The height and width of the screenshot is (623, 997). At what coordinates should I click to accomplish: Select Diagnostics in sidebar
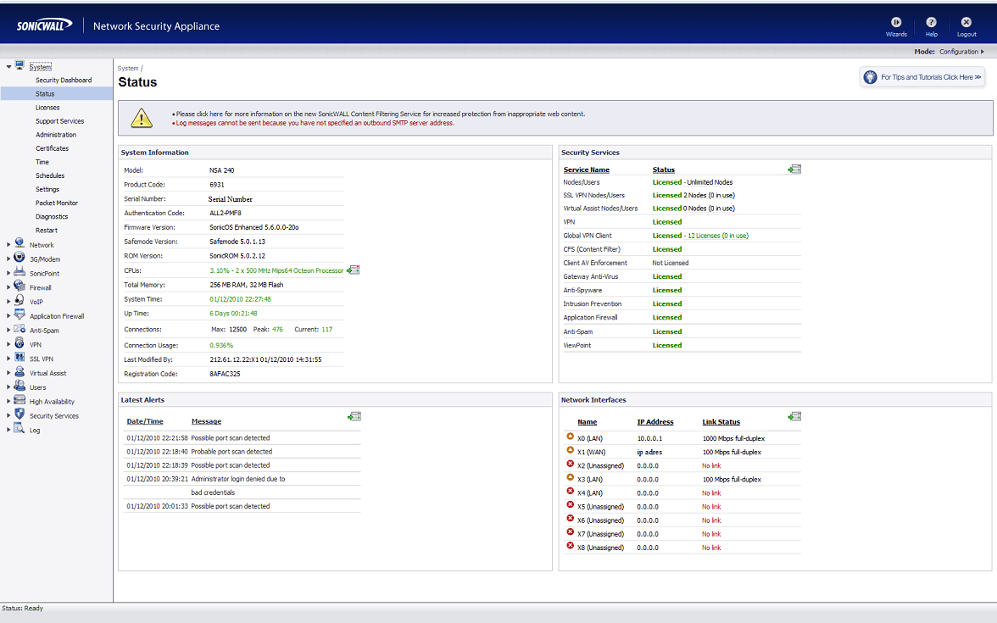click(52, 217)
